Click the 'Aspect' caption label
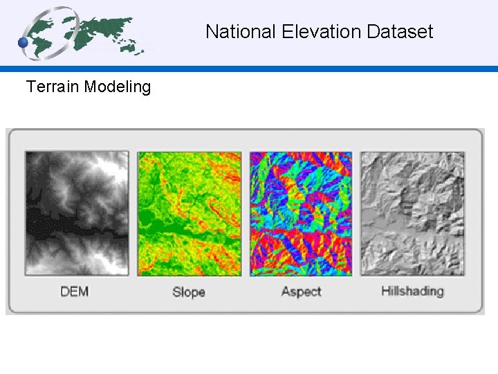 click(x=302, y=292)
